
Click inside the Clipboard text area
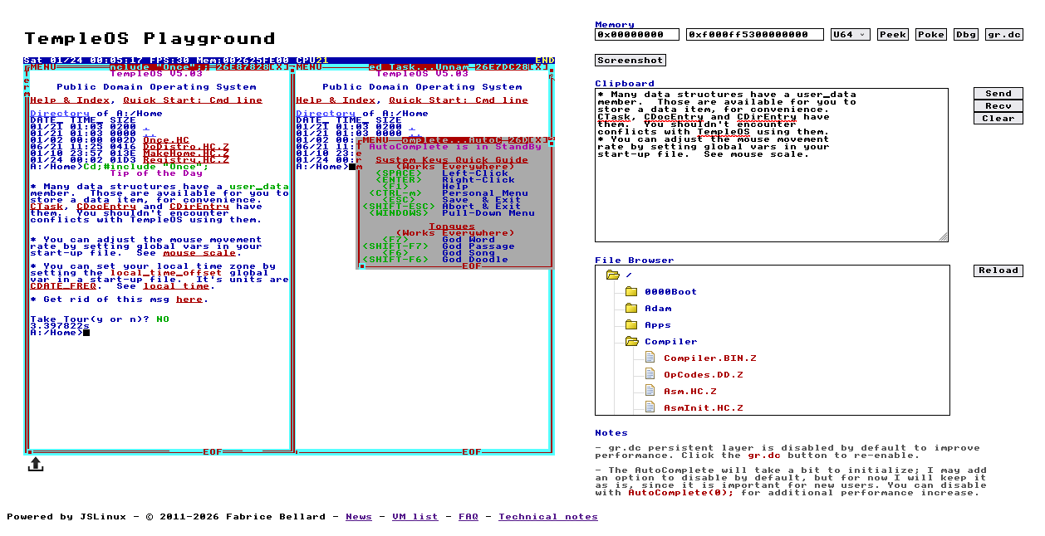(x=772, y=166)
